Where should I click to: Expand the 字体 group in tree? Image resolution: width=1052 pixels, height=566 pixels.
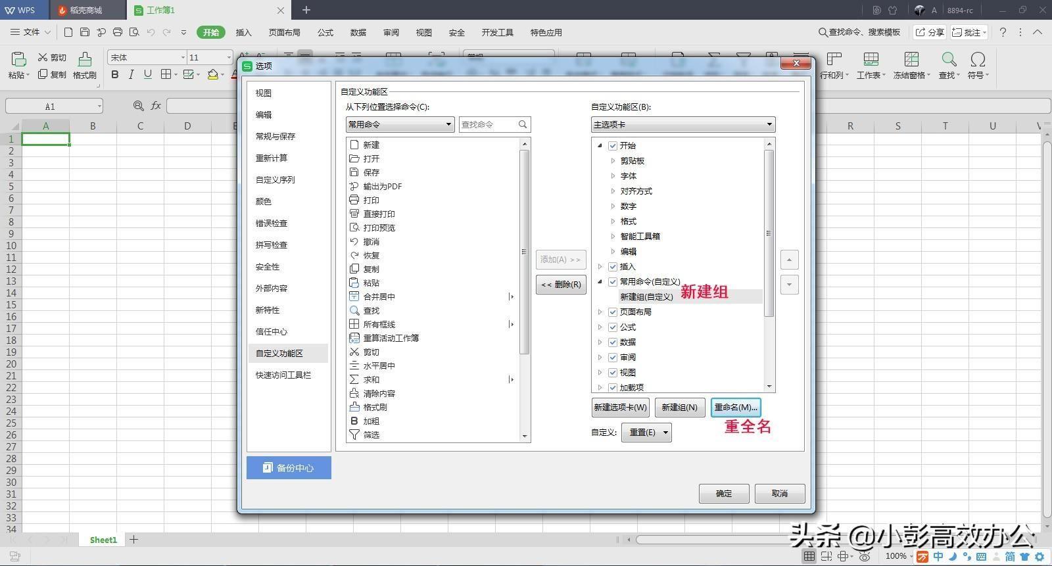(x=613, y=176)
